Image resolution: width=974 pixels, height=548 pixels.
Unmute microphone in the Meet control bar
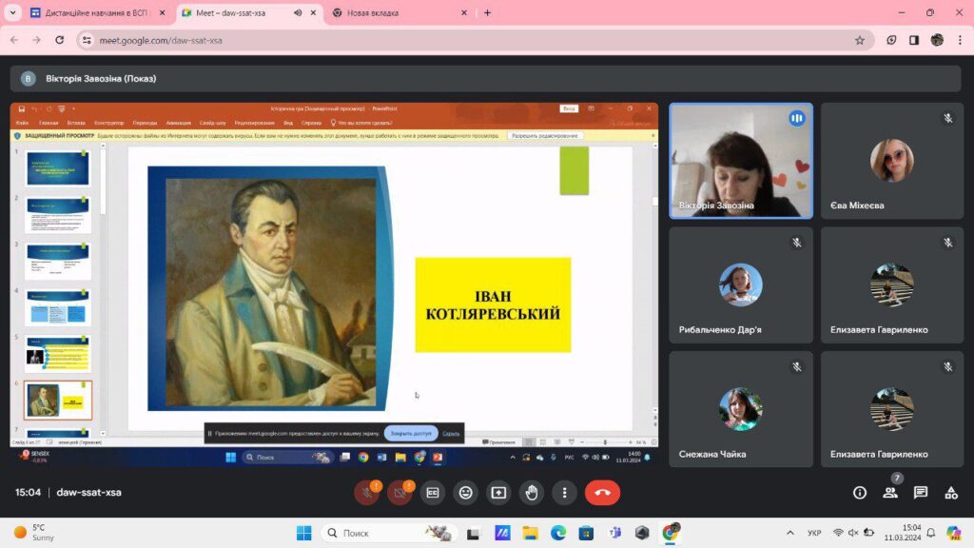point(366,493)
